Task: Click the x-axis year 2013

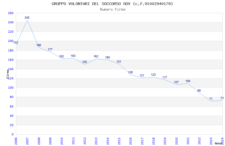Action: (96, 141)
